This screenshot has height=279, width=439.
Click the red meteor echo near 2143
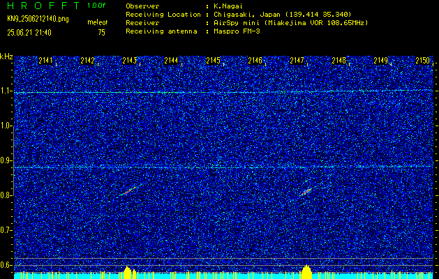click(128, 191)
